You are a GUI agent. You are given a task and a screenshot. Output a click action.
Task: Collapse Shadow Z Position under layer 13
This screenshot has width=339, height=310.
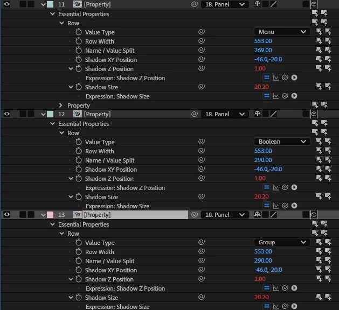71,279
